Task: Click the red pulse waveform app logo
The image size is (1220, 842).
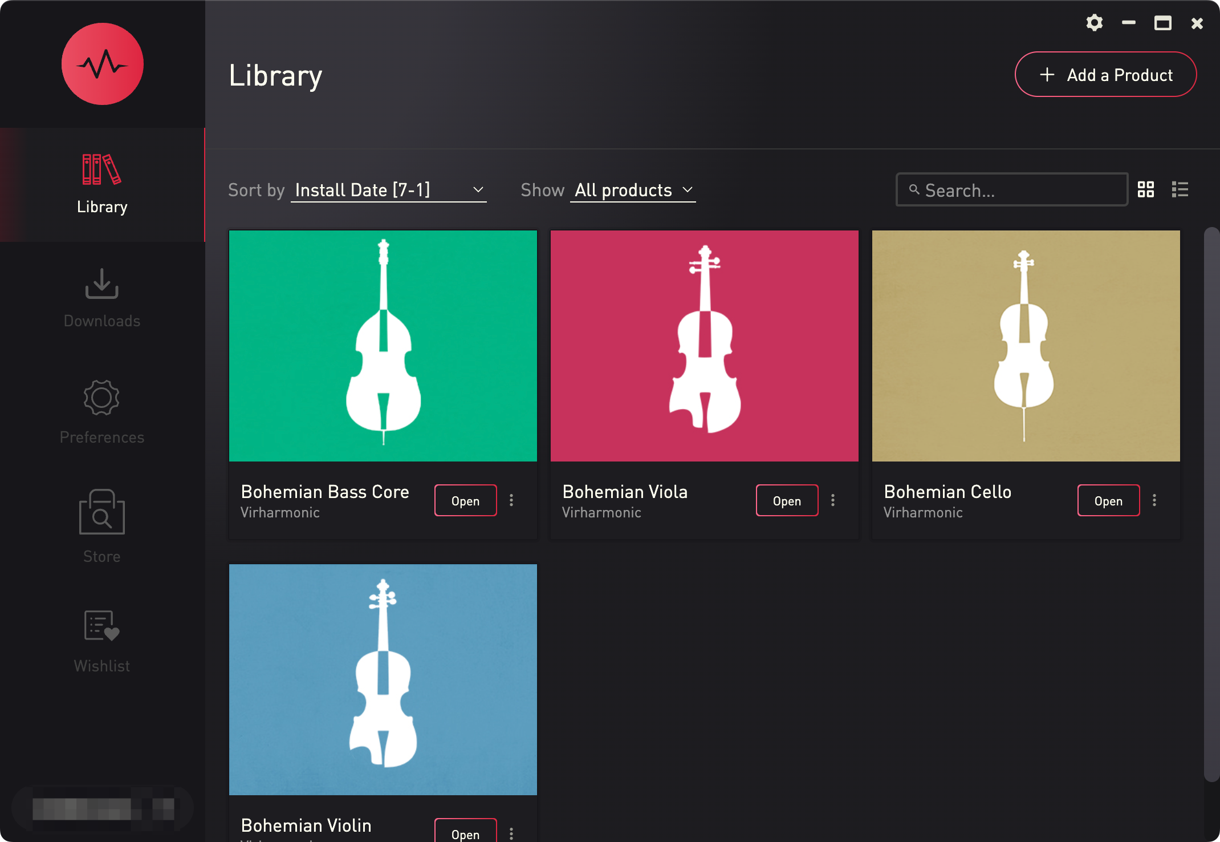Action: pyautogui.click(x=103, y=64)
